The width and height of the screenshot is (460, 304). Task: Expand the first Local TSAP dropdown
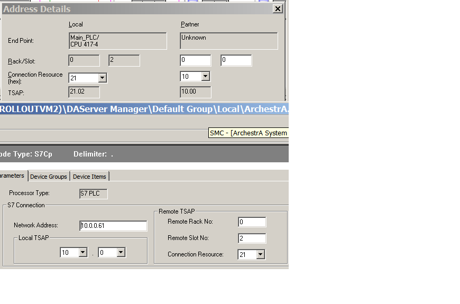[x=82, y=253]
